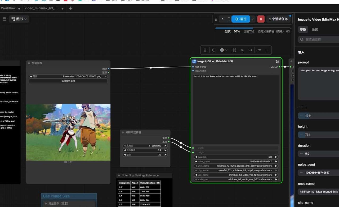Viewport: 339px width, 207px height.
Task: Open the 图形 graph mode dropdown
Action: [19, 19]
